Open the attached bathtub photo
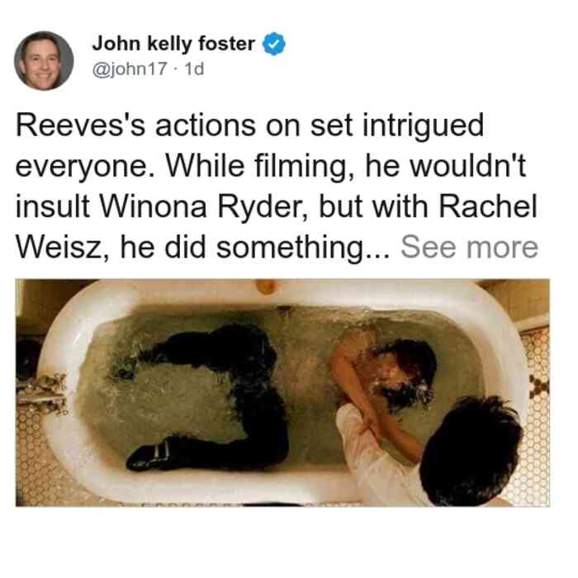Screen dimensions: 578x578 pos(282,392)
